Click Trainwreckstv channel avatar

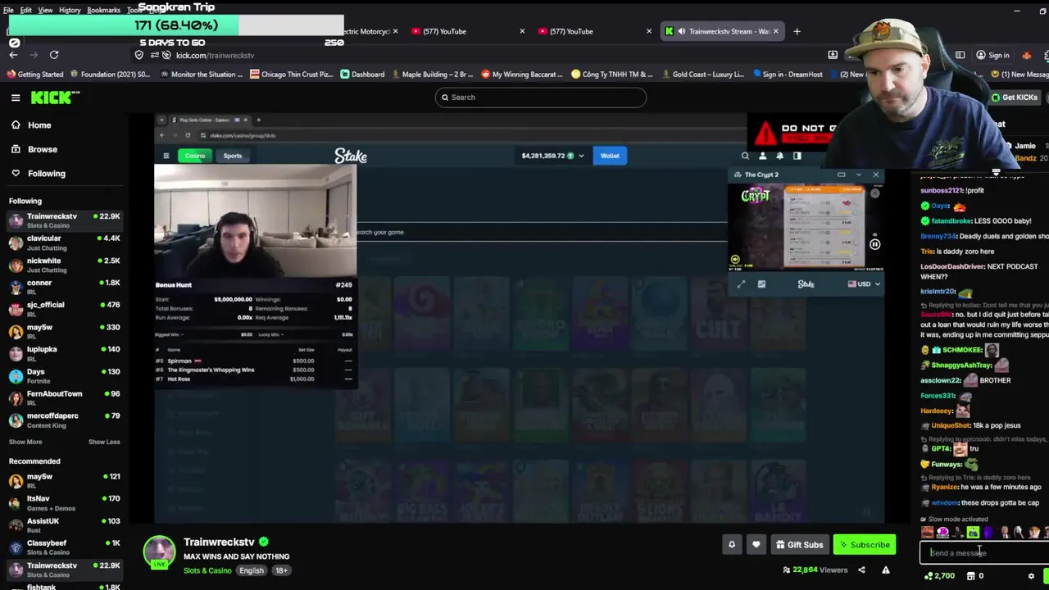(x=160, y=553)
